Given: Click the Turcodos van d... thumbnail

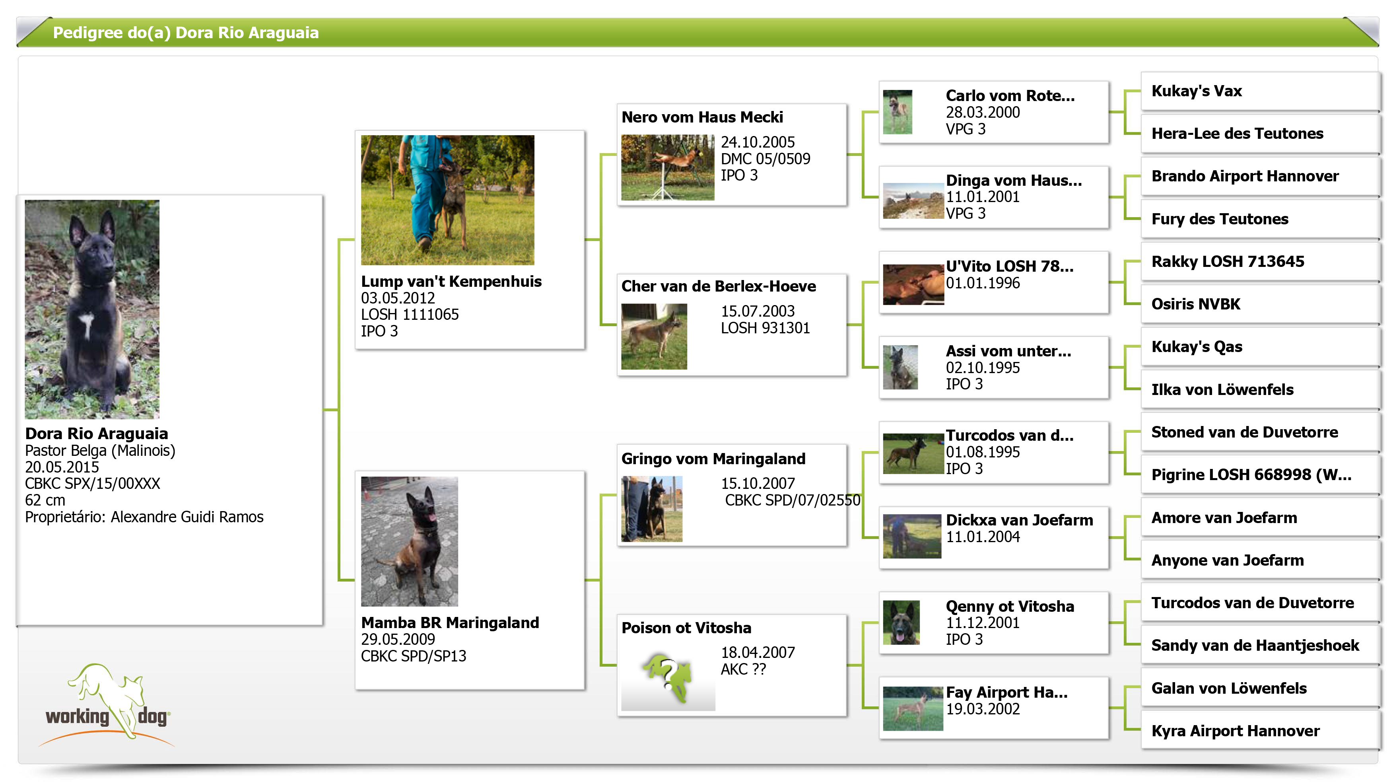Looking at the screenshot, I should [913, 453].
